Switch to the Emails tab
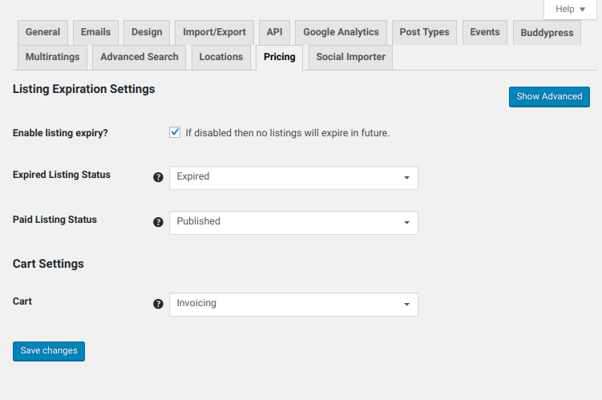The image size is (602, 400). (x=95, y=32)
